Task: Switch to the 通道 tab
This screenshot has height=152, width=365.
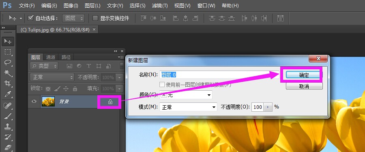Action: [51, 57]
